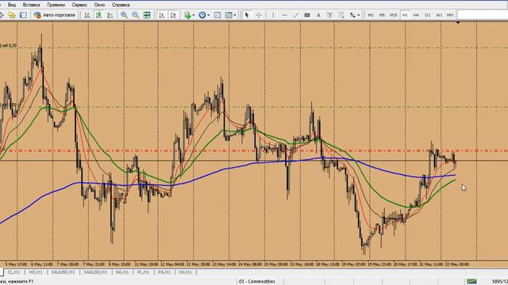Select the text label tool
This screenshot has height=285, width=508.
click(330, 15)
